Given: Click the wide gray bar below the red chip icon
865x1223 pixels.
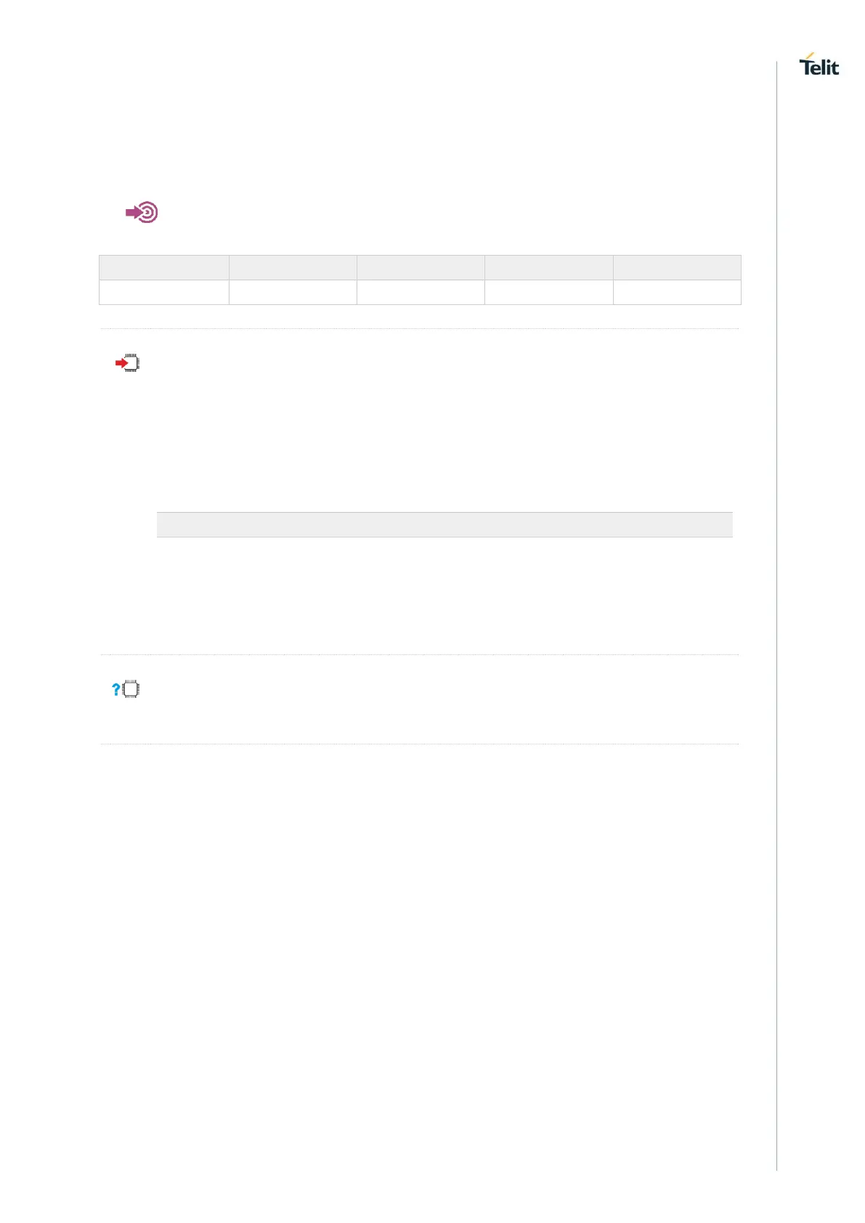Looking at the screenshot, I should [x=444, y=524].
